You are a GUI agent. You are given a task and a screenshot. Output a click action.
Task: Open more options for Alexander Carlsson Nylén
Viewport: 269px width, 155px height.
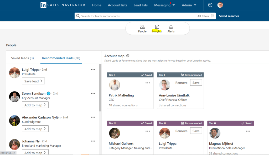[x=93, y=117]
